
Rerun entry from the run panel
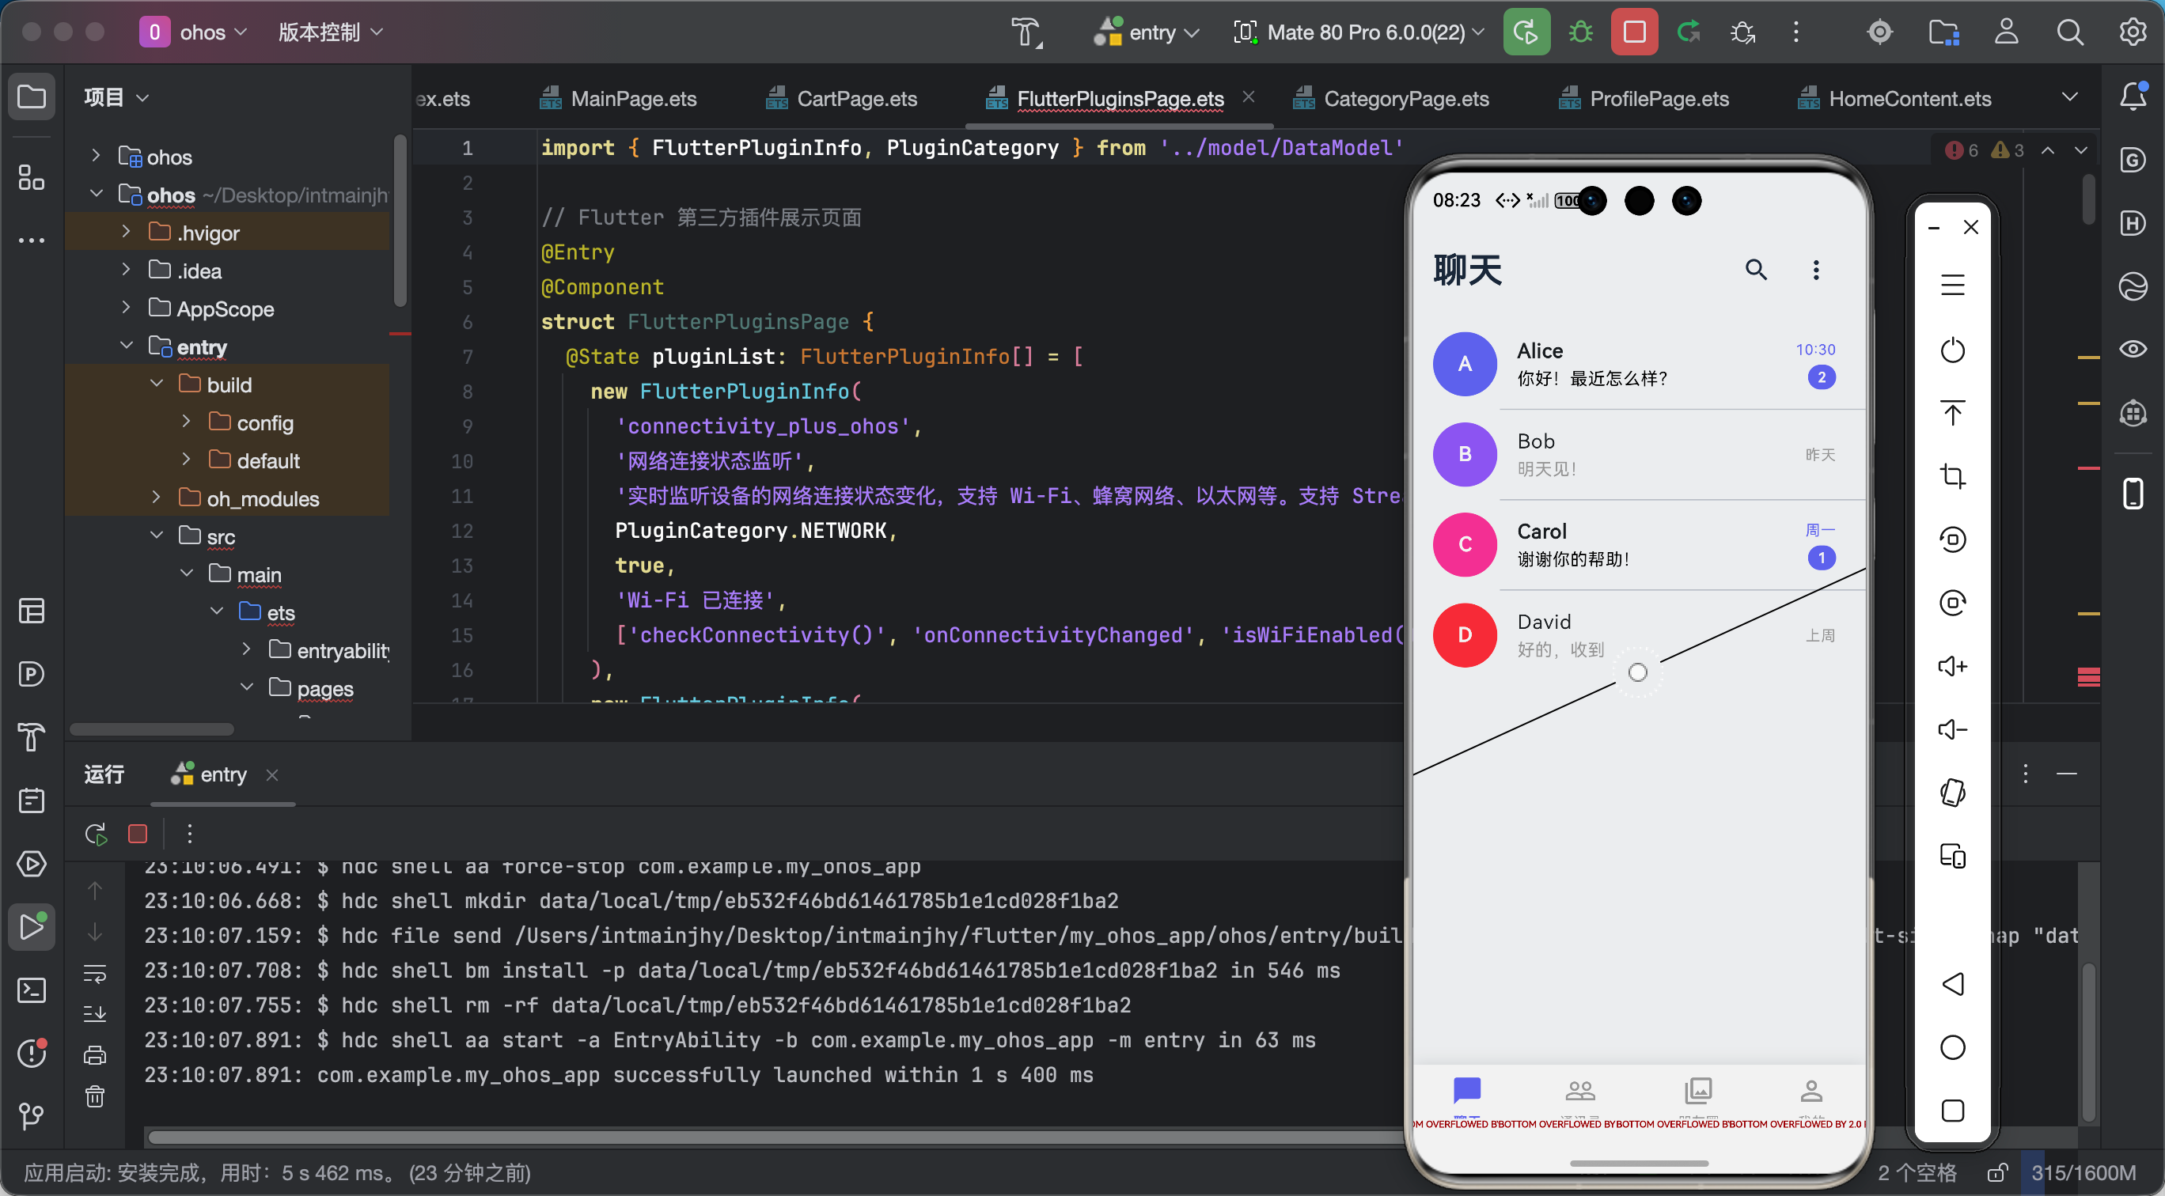(x=96, y=833)
